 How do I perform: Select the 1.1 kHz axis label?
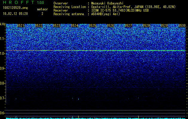[2, 39]
